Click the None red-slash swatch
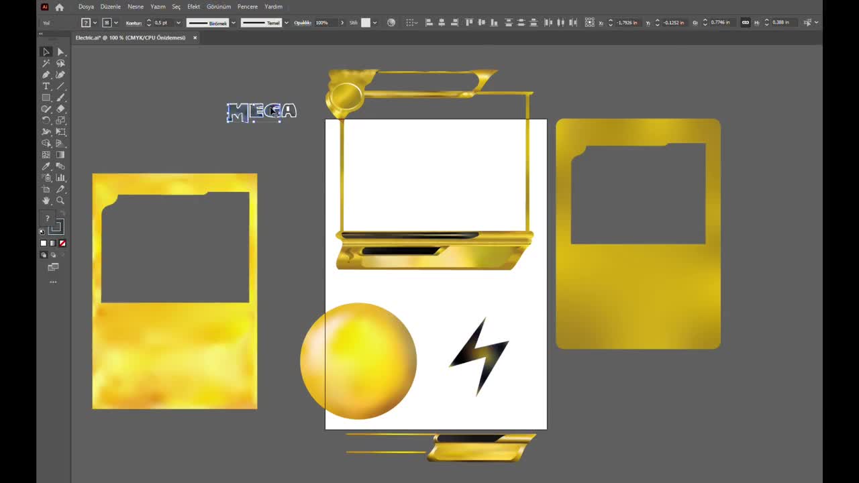Screen dimensions: 859x483 coord(62,244)
